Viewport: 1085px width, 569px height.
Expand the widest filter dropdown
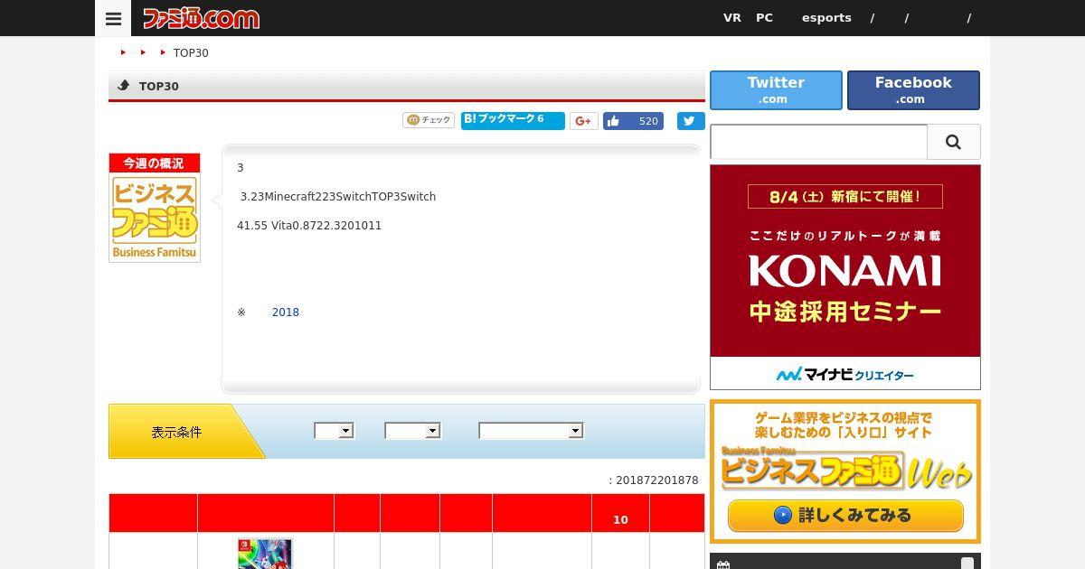(531, 431)
